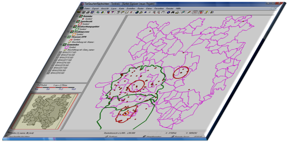Viewport: 288px width, 142px height.
Task: Click the binoculars search icon
Action: (173, 12)
